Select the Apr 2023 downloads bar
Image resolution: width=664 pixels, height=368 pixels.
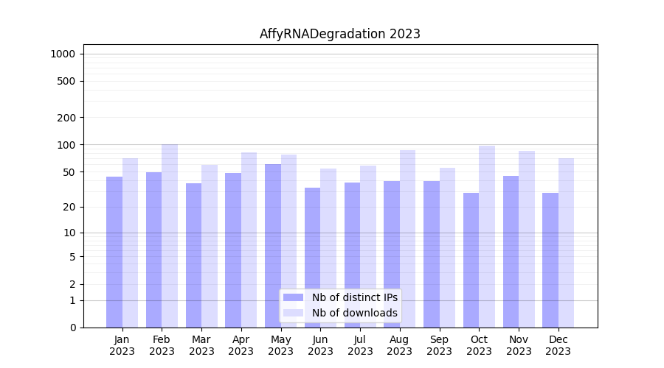249,240
